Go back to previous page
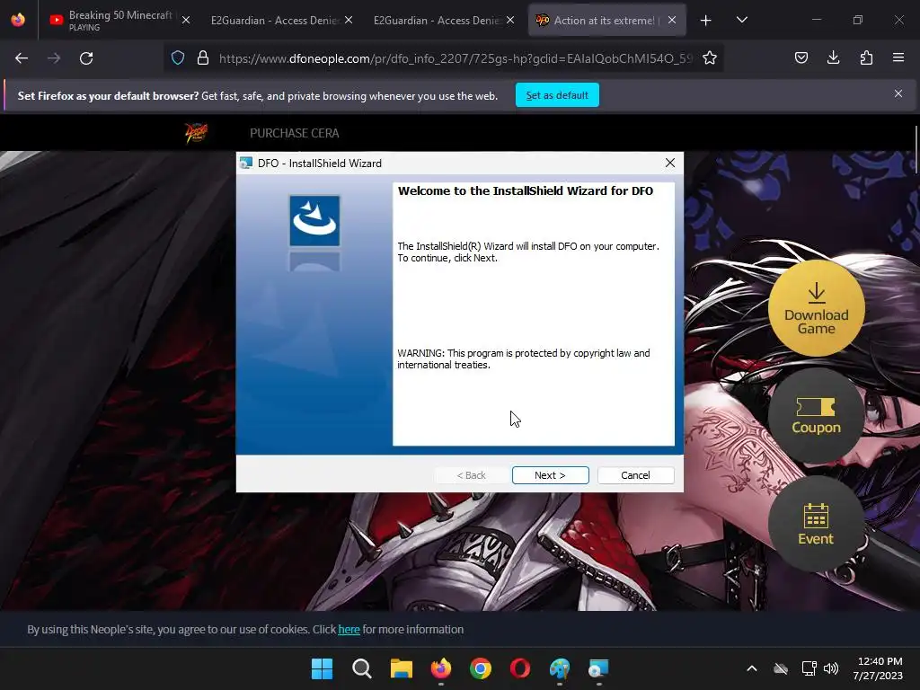The image size is (920, 690). tap(22, 58)
